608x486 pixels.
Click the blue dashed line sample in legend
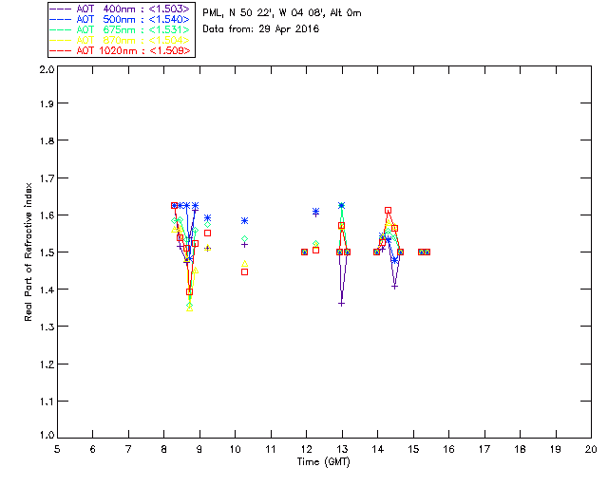pos(61,19)
